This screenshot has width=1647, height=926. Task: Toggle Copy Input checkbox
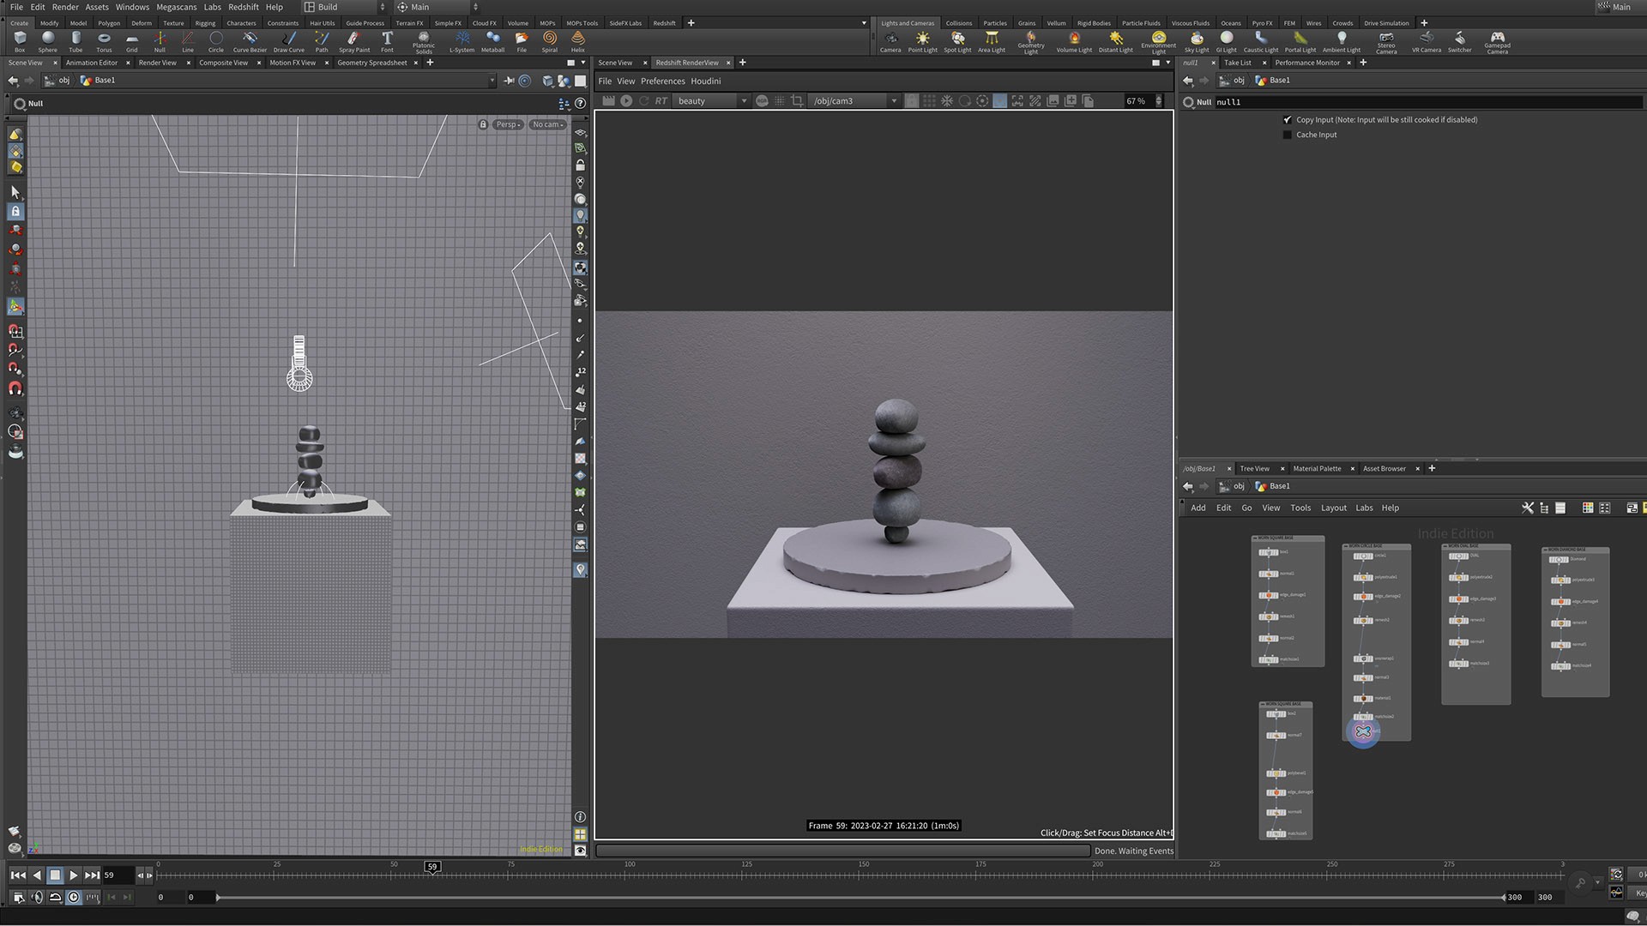tap(1287, 120)
